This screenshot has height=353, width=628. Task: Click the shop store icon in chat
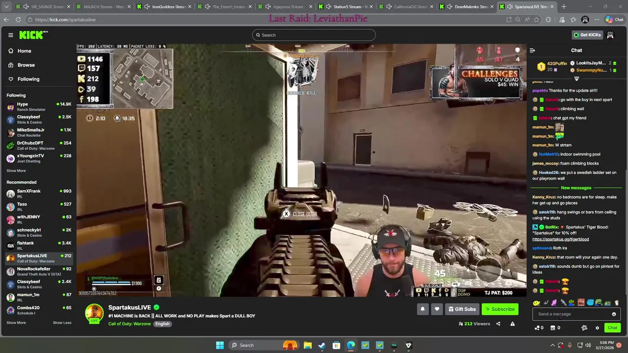(x=553, y=328)
